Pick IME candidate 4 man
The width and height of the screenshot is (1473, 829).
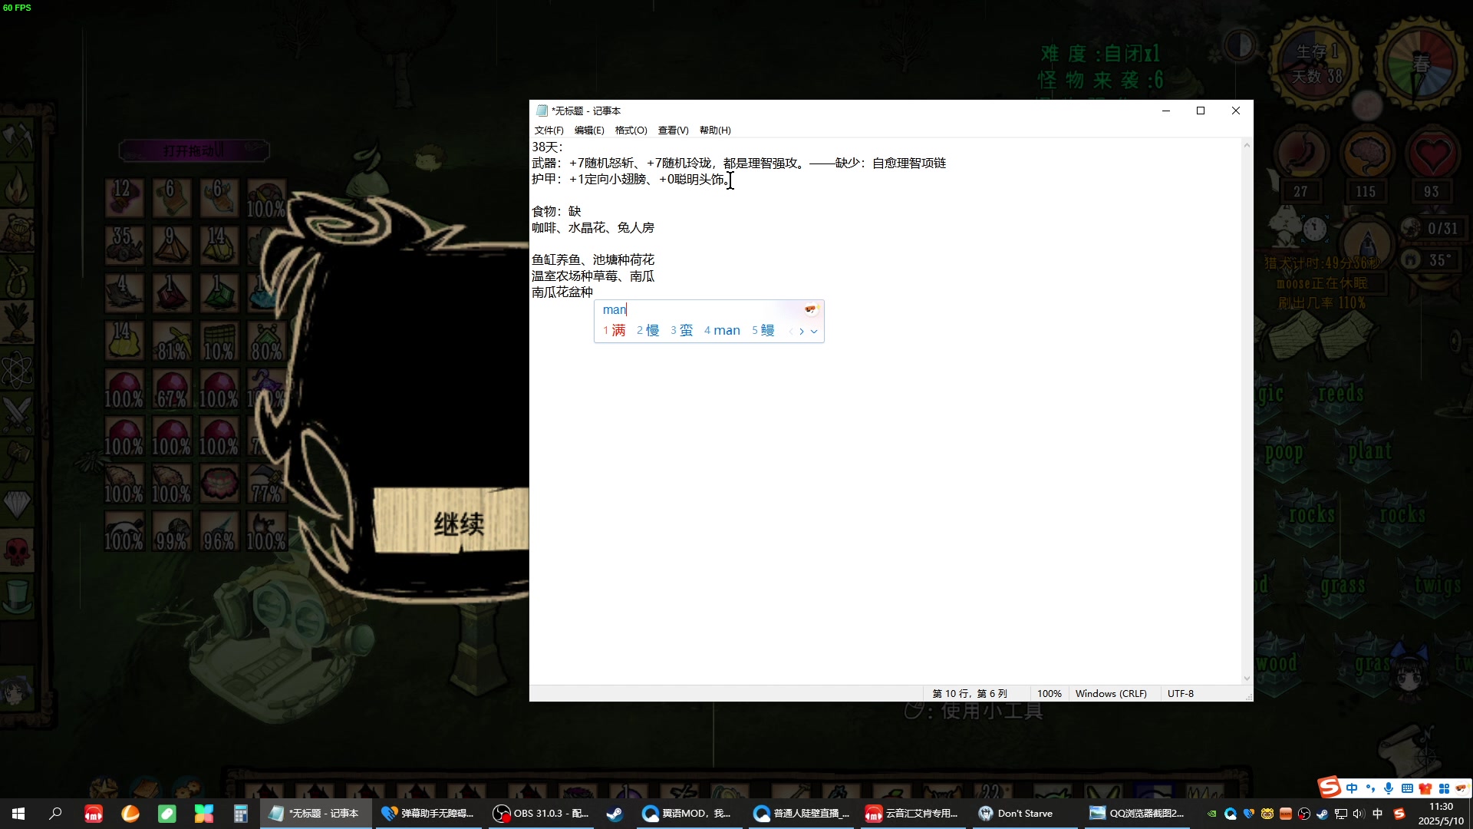coord(722,331)
